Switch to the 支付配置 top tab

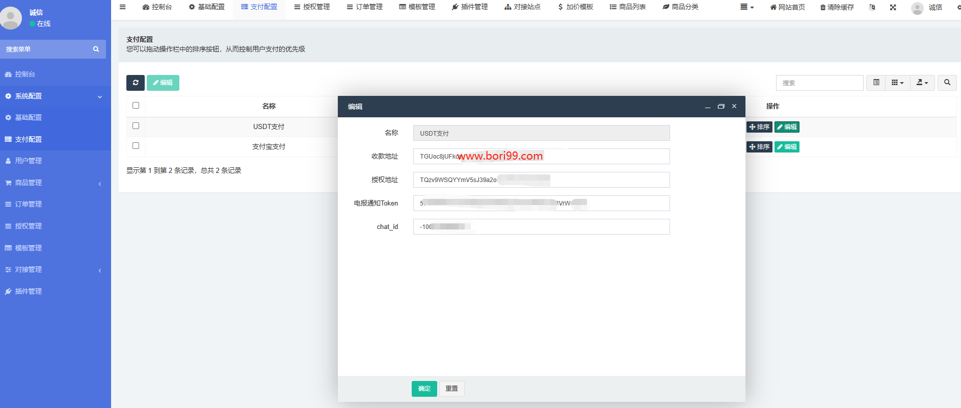click(259, 7)
